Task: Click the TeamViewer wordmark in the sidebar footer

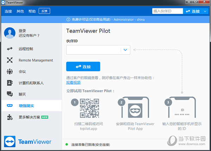Action: [35, 142]
